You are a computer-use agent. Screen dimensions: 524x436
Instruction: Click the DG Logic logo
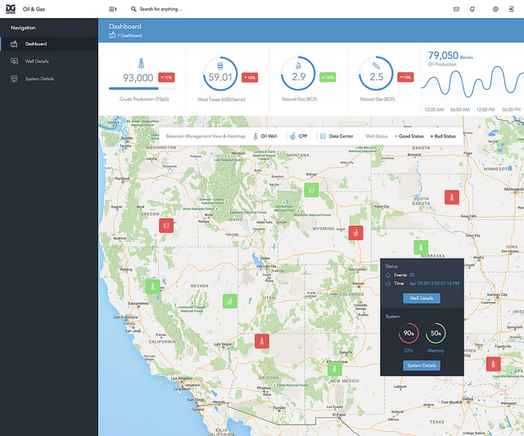click(x=11, y=9)
